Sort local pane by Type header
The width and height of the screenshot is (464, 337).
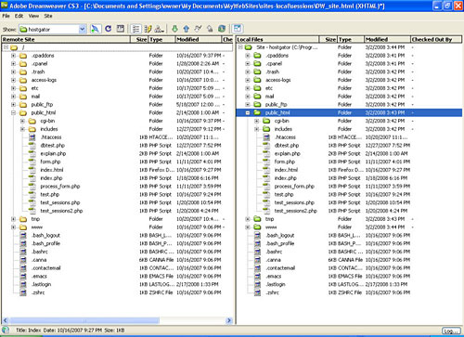coord(351,39)
